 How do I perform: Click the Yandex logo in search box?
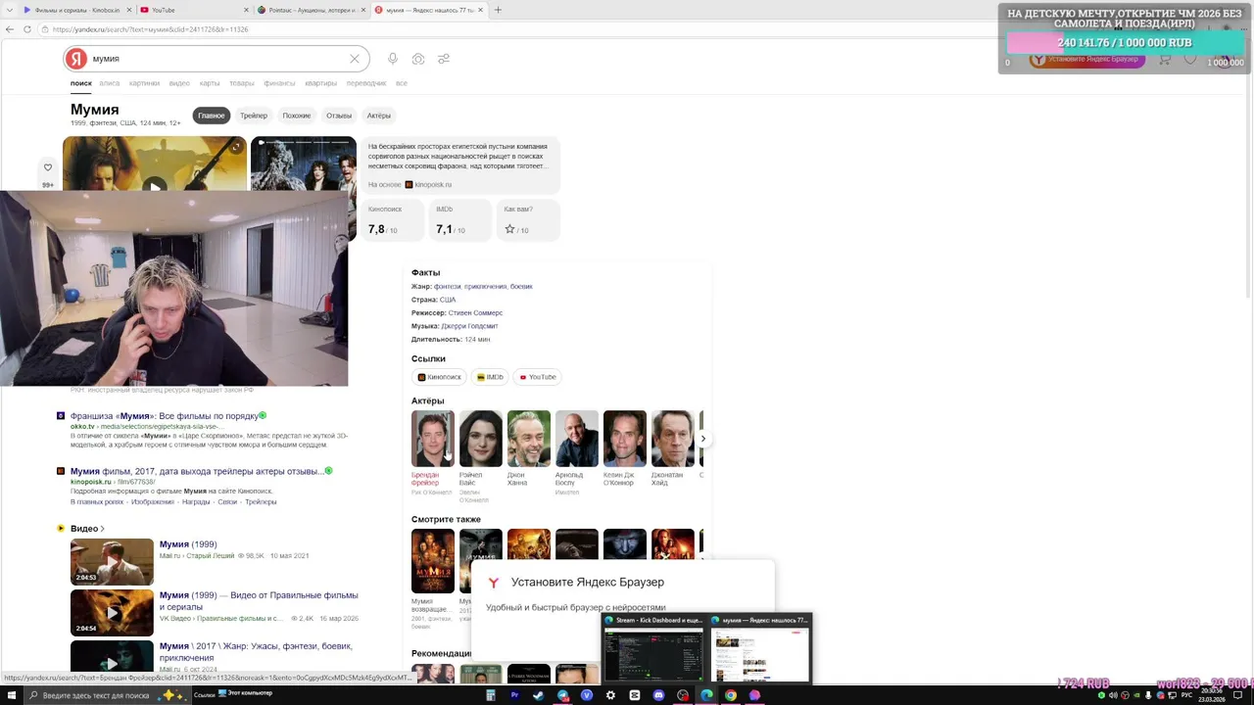pyautogui.click(x=76, y=59)
